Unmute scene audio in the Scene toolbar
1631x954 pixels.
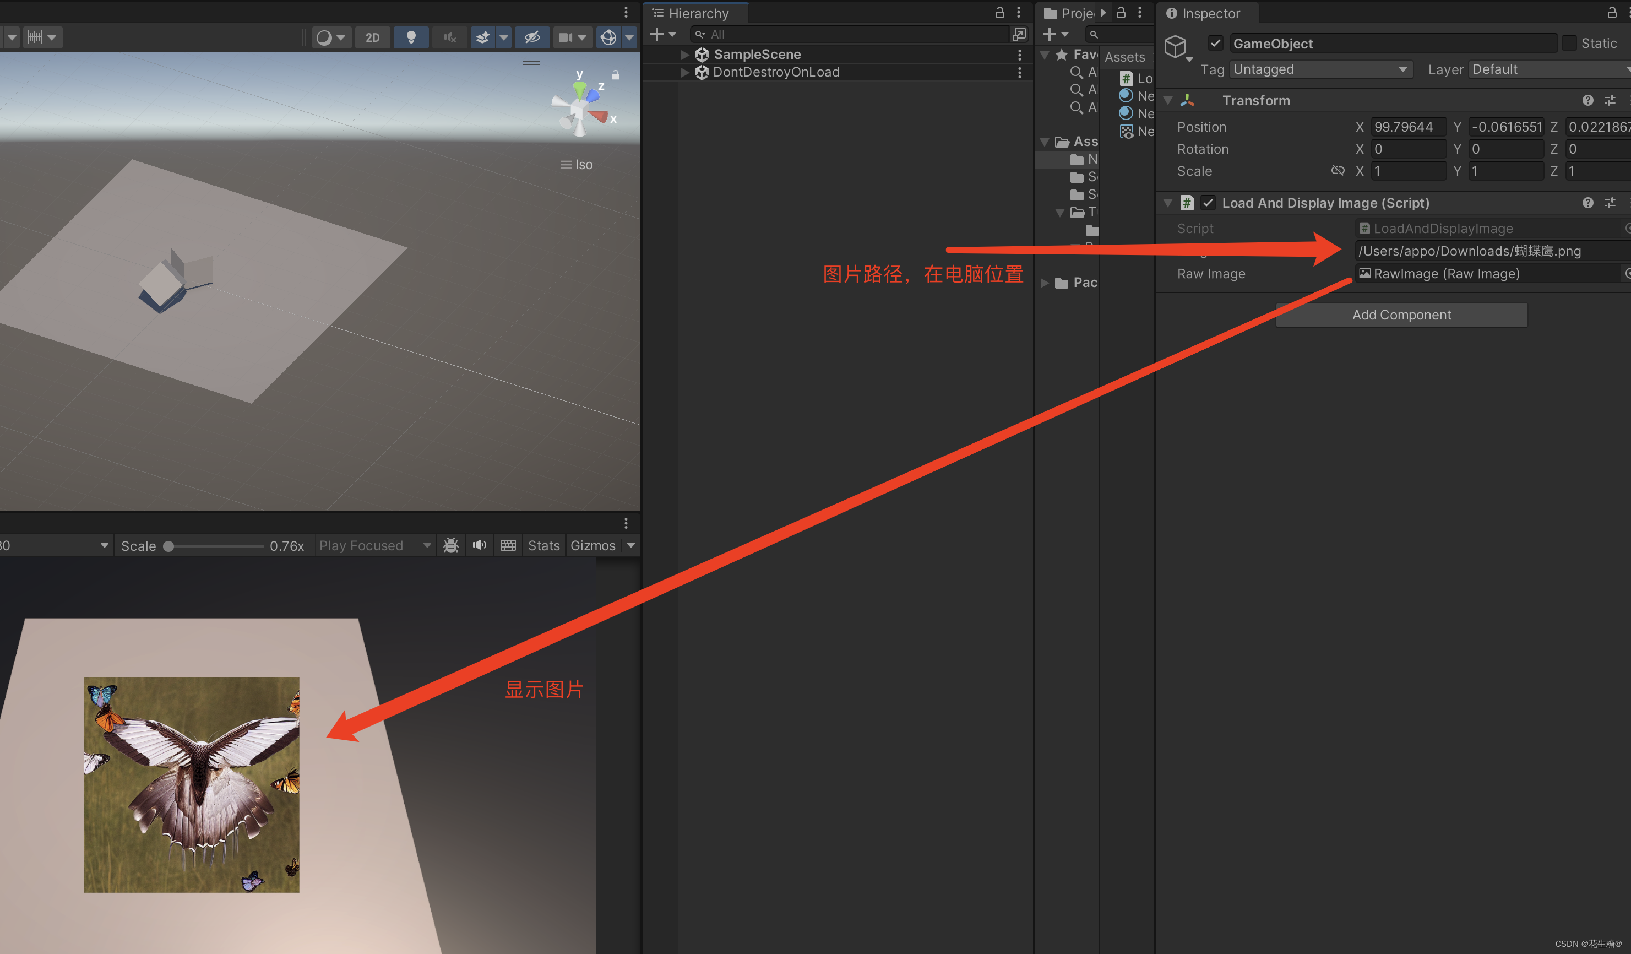(x=449, y=37)
